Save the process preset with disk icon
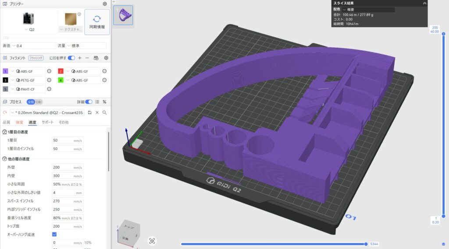Image resolution: width=449 pixels, height=249 pixels. coord(90,113)
